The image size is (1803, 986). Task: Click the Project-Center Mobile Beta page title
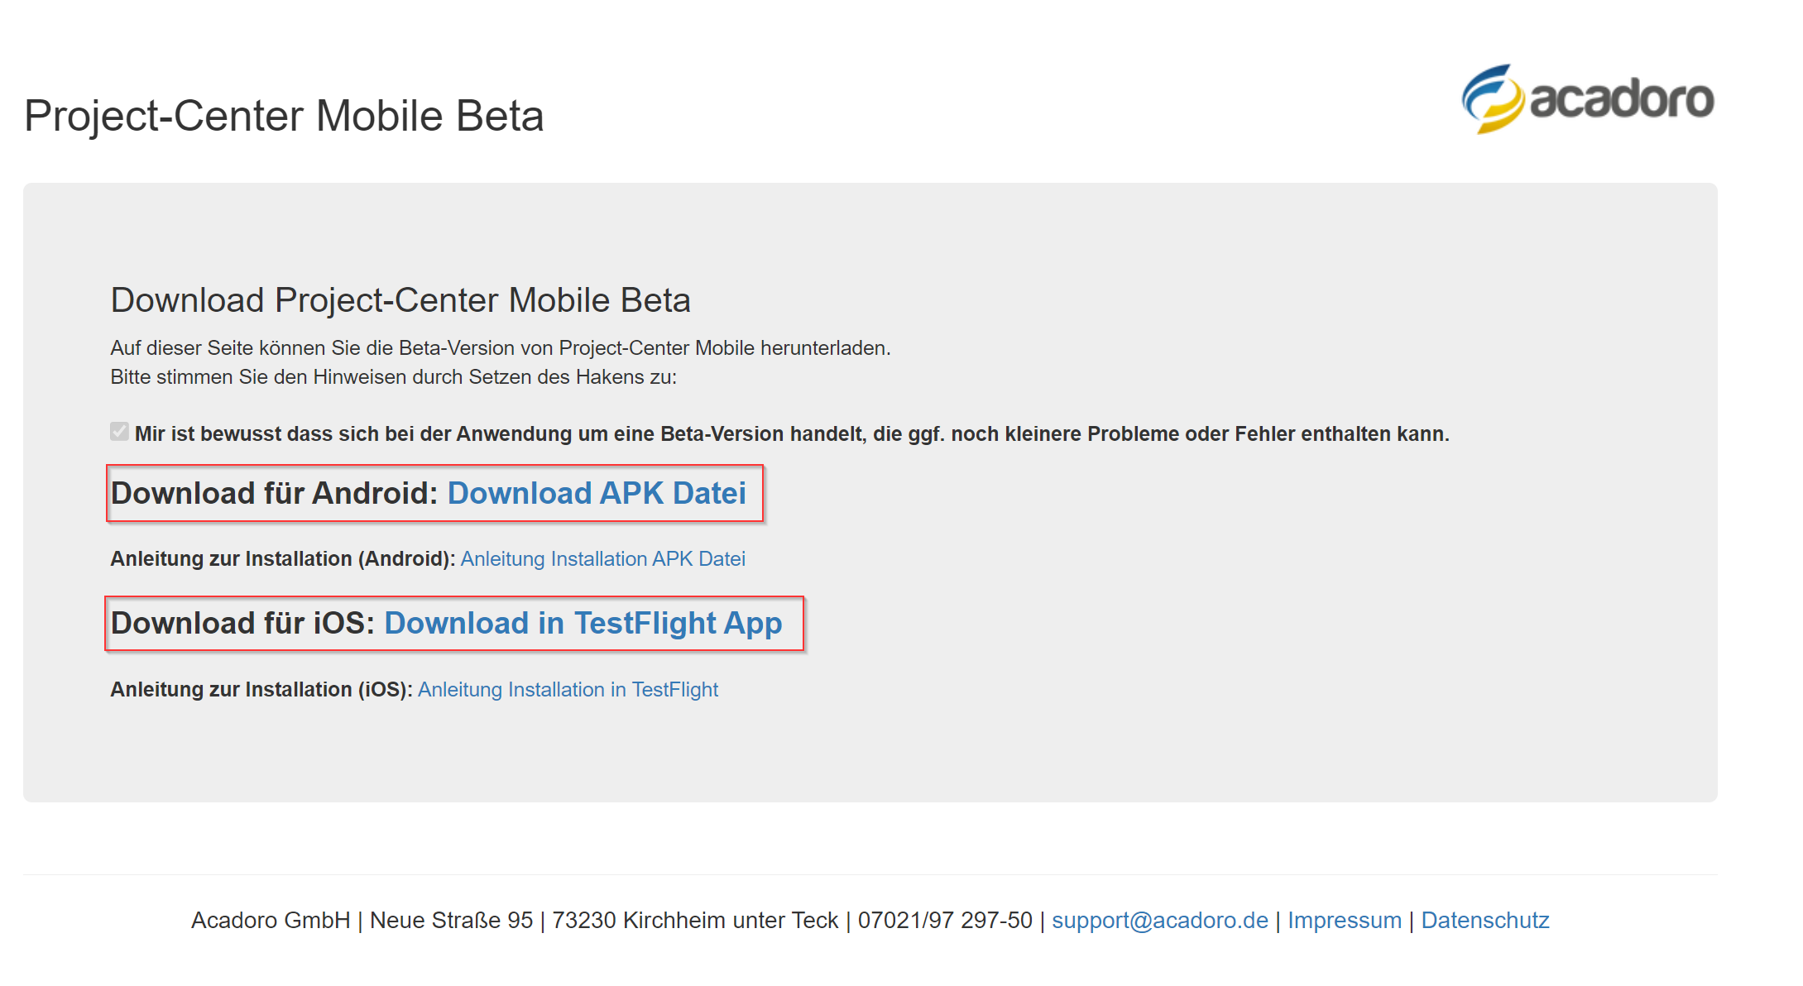[x=284, y=116]
